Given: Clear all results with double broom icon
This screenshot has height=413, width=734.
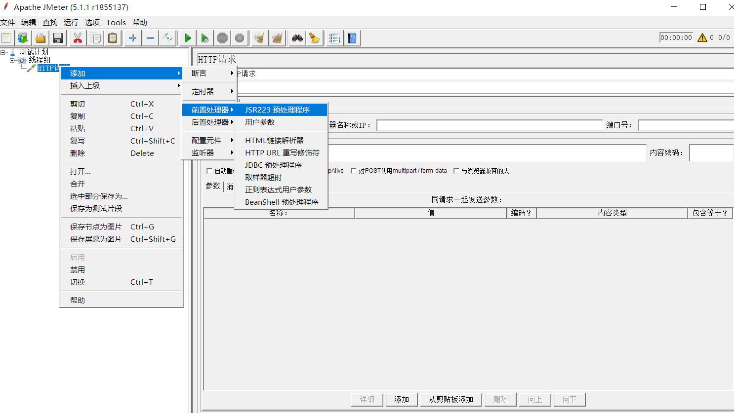Looking at the screenshot, I should click(277, 38).
